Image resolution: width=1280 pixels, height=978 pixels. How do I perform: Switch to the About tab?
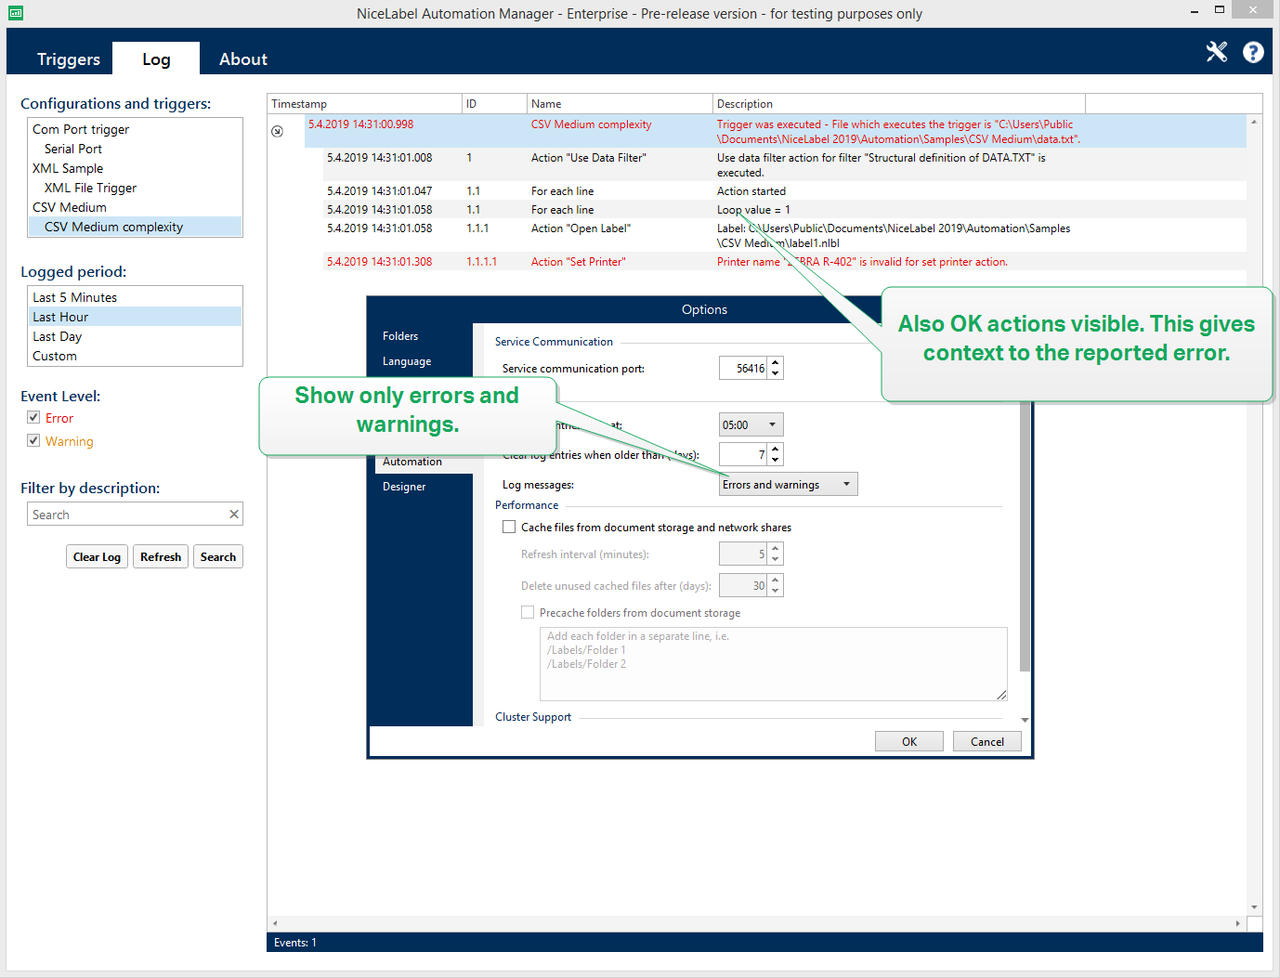click(x=242, y=59)
